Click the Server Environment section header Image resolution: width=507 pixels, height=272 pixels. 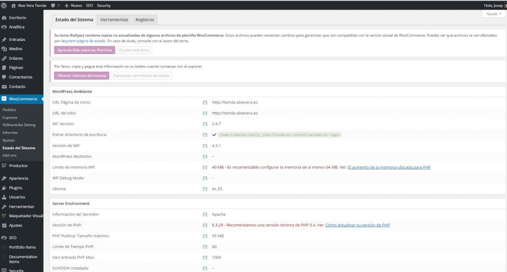click(71, 203)
